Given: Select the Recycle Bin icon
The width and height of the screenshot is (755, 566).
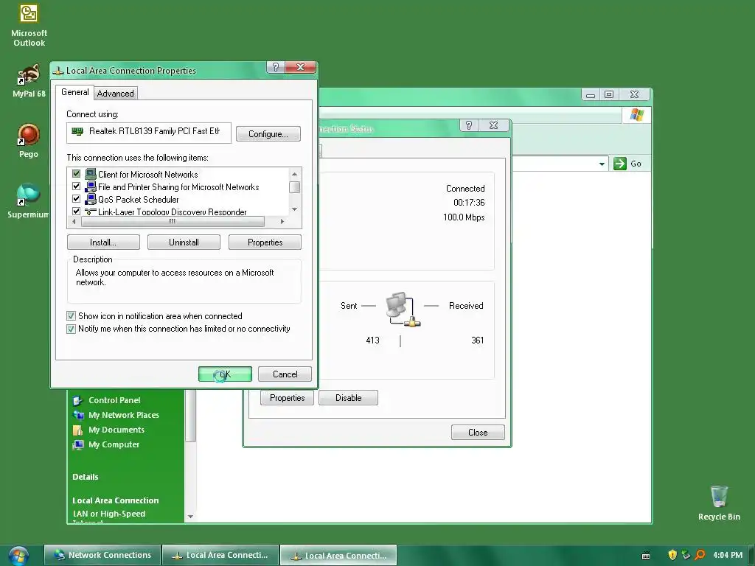Looking at the screenshot, I should (719, 503).
